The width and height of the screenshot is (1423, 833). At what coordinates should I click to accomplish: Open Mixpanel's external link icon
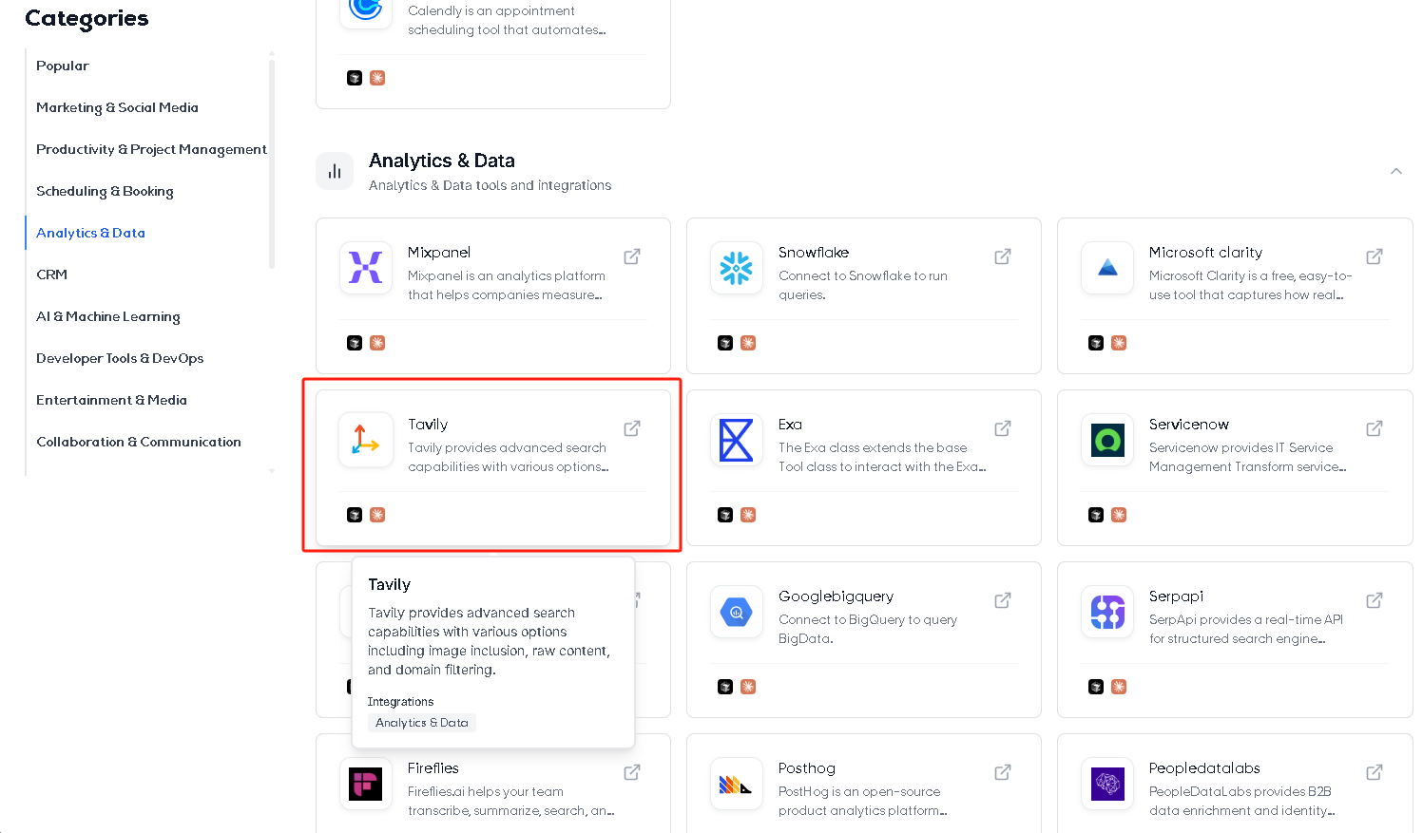[x=632, y=256]
